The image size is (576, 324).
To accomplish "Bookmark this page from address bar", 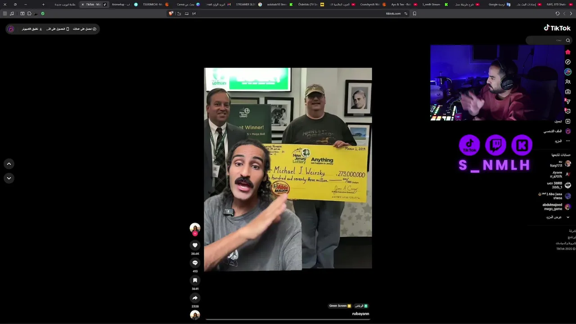I will click(414, 13).
